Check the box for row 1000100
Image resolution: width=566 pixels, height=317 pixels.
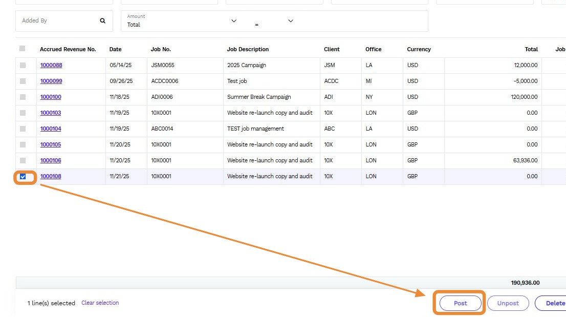23,97
